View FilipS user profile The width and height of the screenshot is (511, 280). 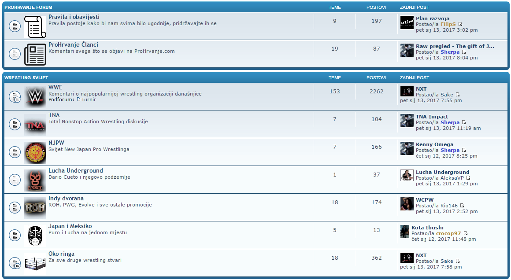[448, 24]
